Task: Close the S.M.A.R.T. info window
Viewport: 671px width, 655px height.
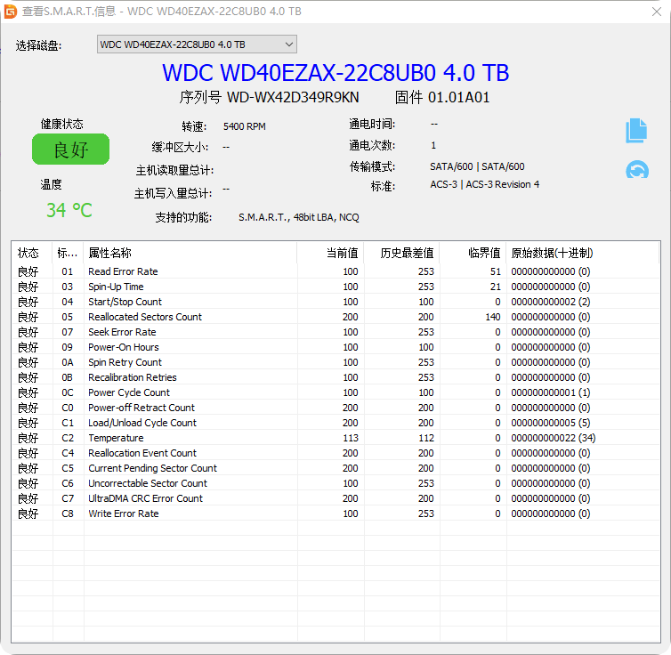Action: [x=657, y=12]
